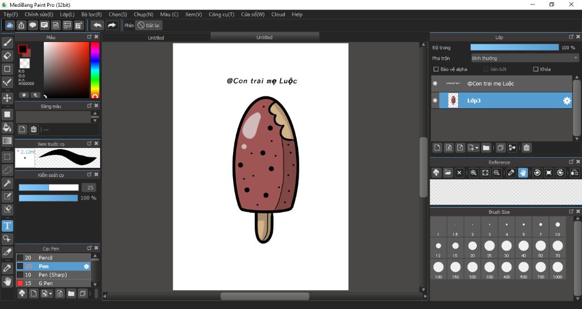Click the brush size value field 25
Screen dimensions: 582x309
tap(89, 188)
